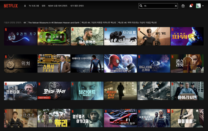Viewport: 208px width, 131px height.
Task: Open 브라이트 thumbnail
Action: pos(87,91)
